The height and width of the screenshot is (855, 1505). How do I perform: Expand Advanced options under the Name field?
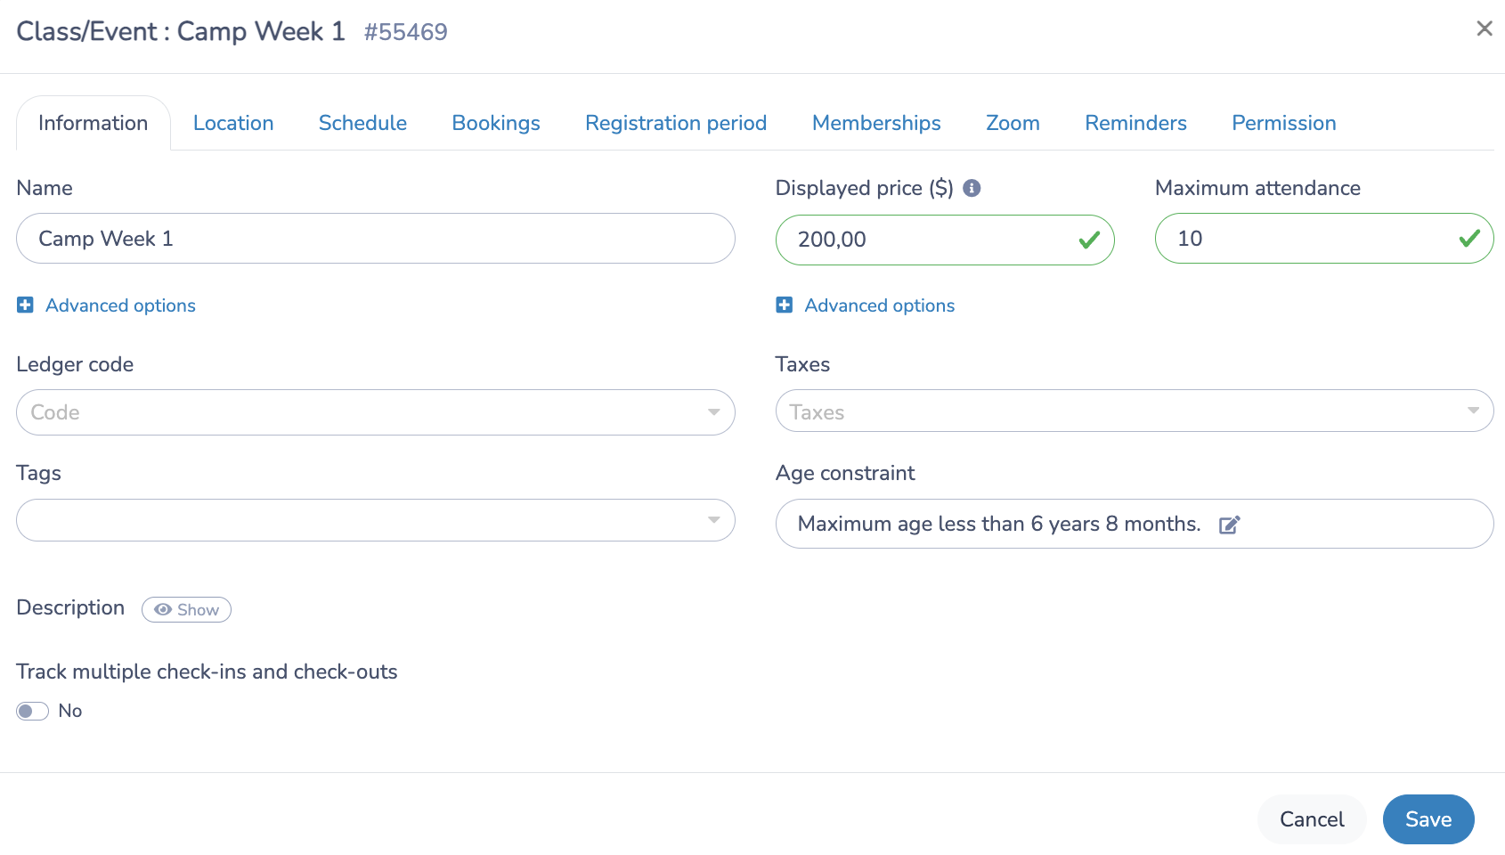[120, 305]
